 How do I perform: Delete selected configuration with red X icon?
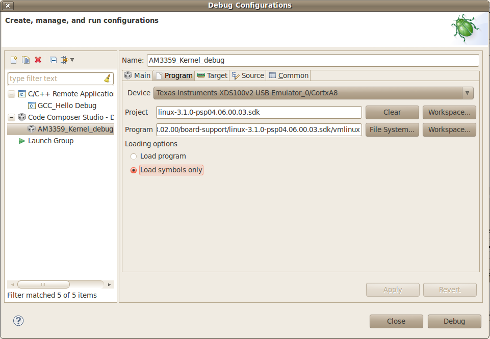(x=38, y=60)
